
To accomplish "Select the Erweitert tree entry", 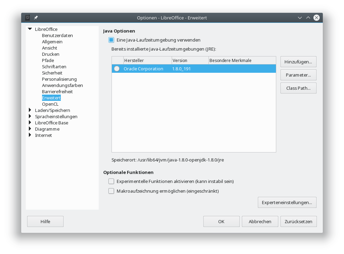I will (x=51, y=98).
